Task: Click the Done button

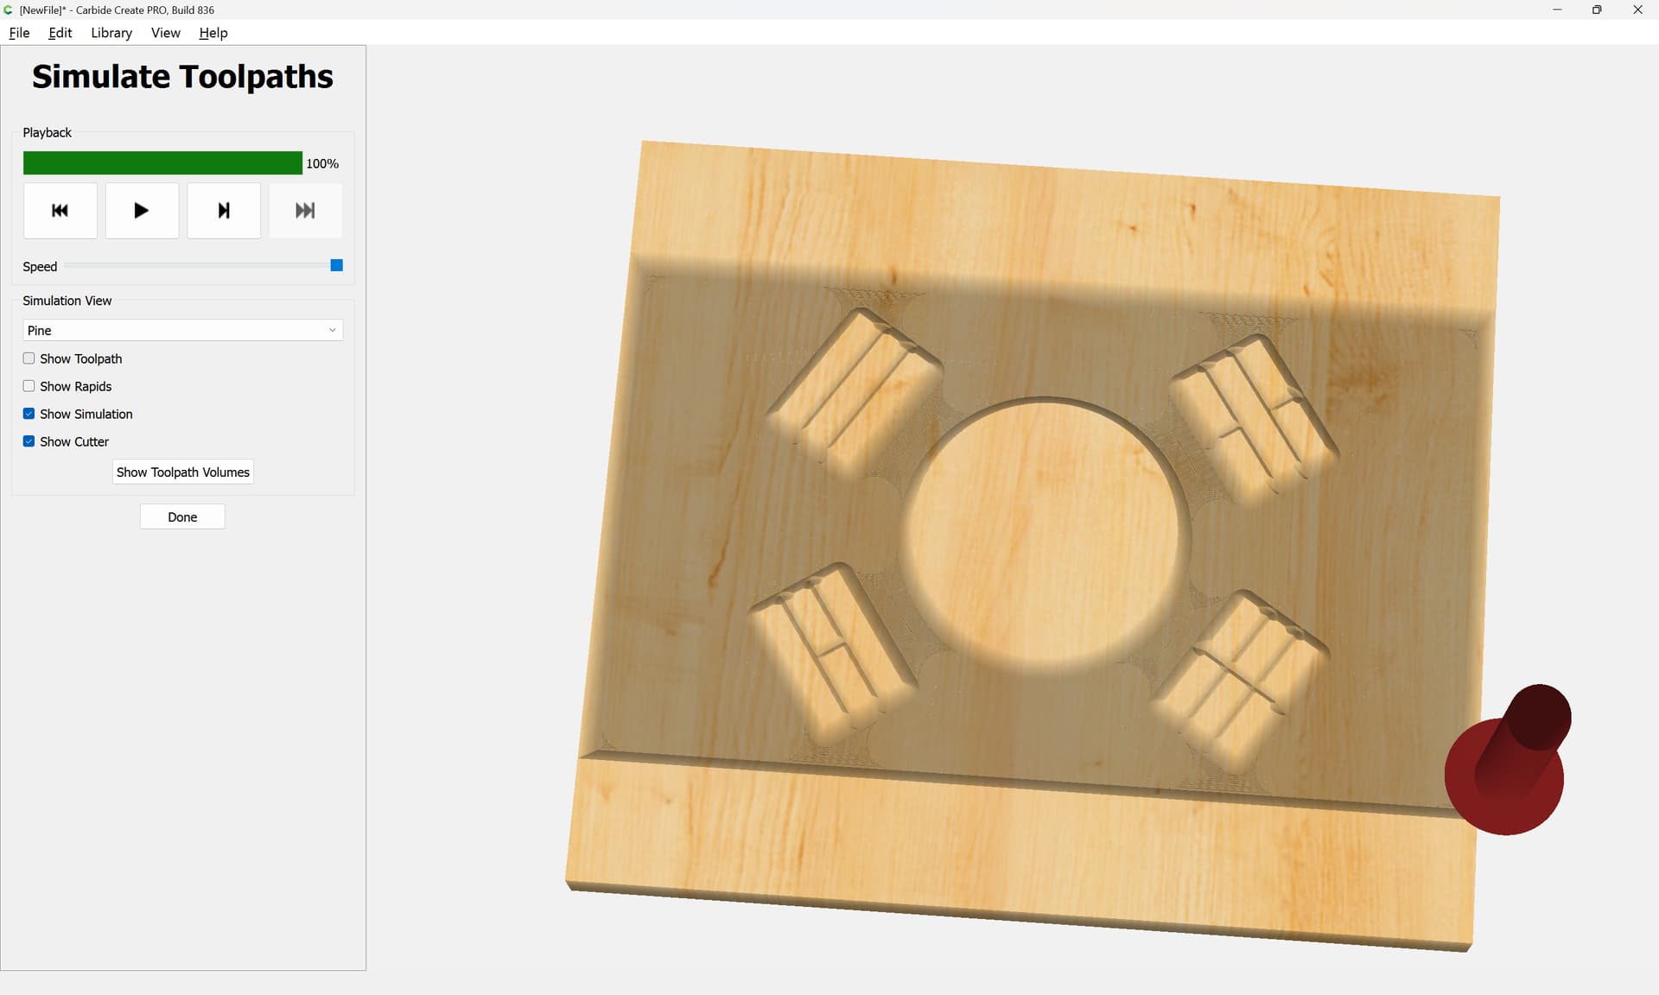Action: (182, 517)
